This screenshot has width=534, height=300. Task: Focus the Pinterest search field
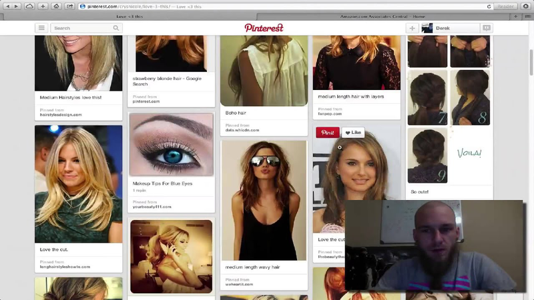[80, 28]
